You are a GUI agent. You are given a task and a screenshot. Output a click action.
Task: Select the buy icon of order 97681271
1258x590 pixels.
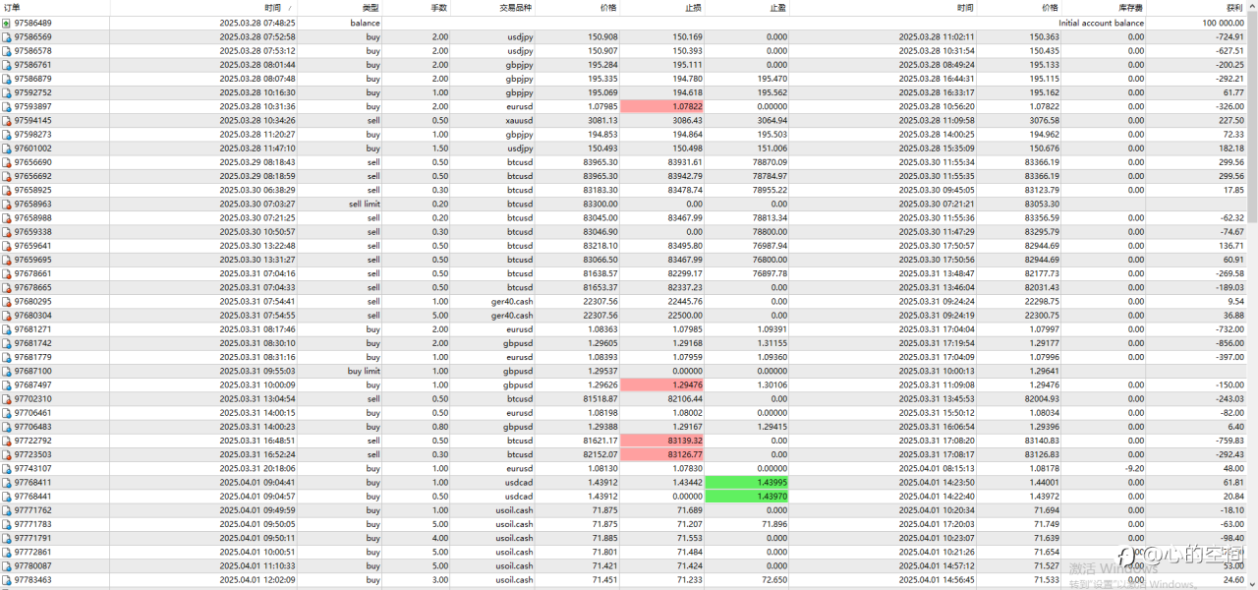[x=7, y=329]
